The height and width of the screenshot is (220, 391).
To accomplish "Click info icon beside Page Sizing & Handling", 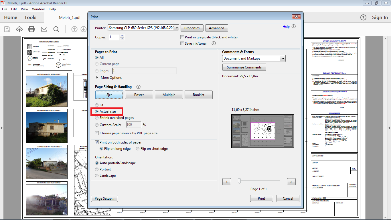I will (x=139, y=87).
